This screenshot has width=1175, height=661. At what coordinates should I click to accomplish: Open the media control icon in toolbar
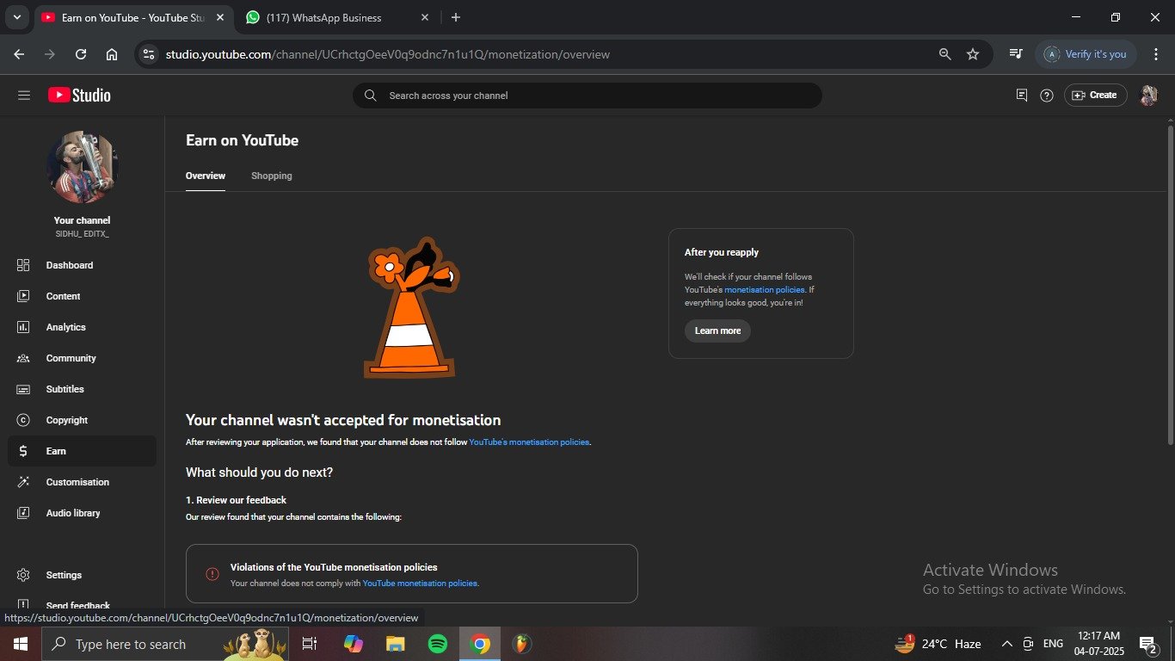[x=1016, y=54]
